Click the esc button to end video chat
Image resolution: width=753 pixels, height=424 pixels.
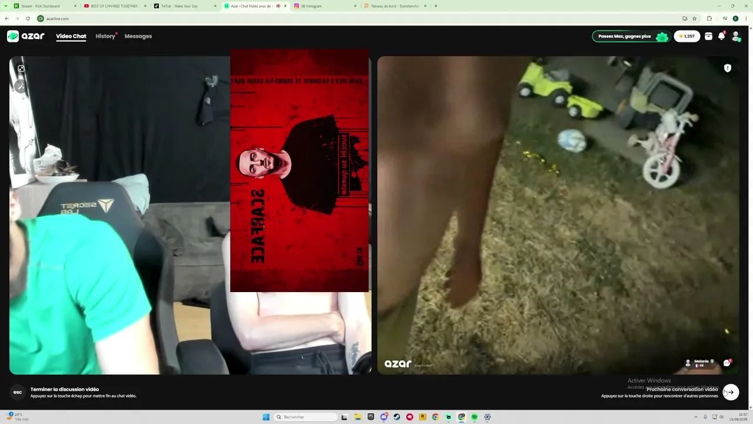(x=18, y=392)
